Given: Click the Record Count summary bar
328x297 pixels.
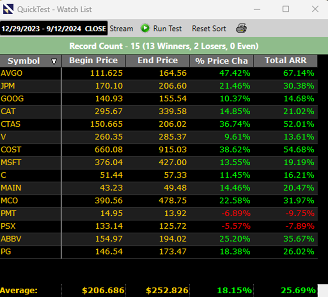Looking at the screenshot, I should pos(164,46).
